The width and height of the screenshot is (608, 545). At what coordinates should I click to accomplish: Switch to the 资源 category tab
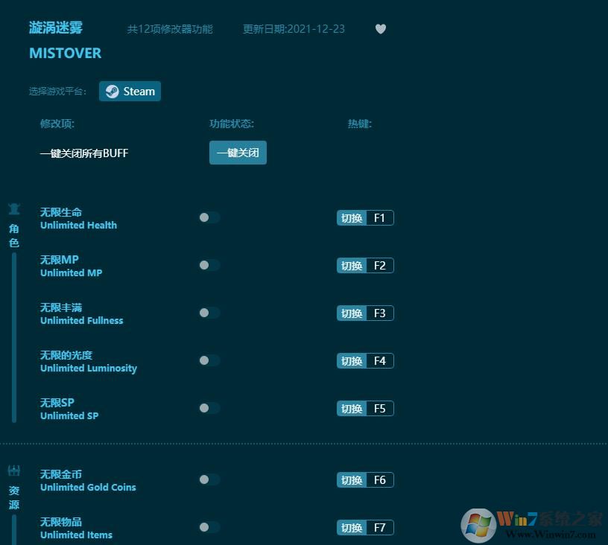click(13, 497)
